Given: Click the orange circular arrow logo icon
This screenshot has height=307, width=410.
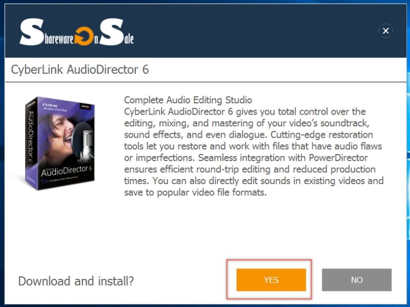Looking at the screenshot, I should tap(84, 36).
